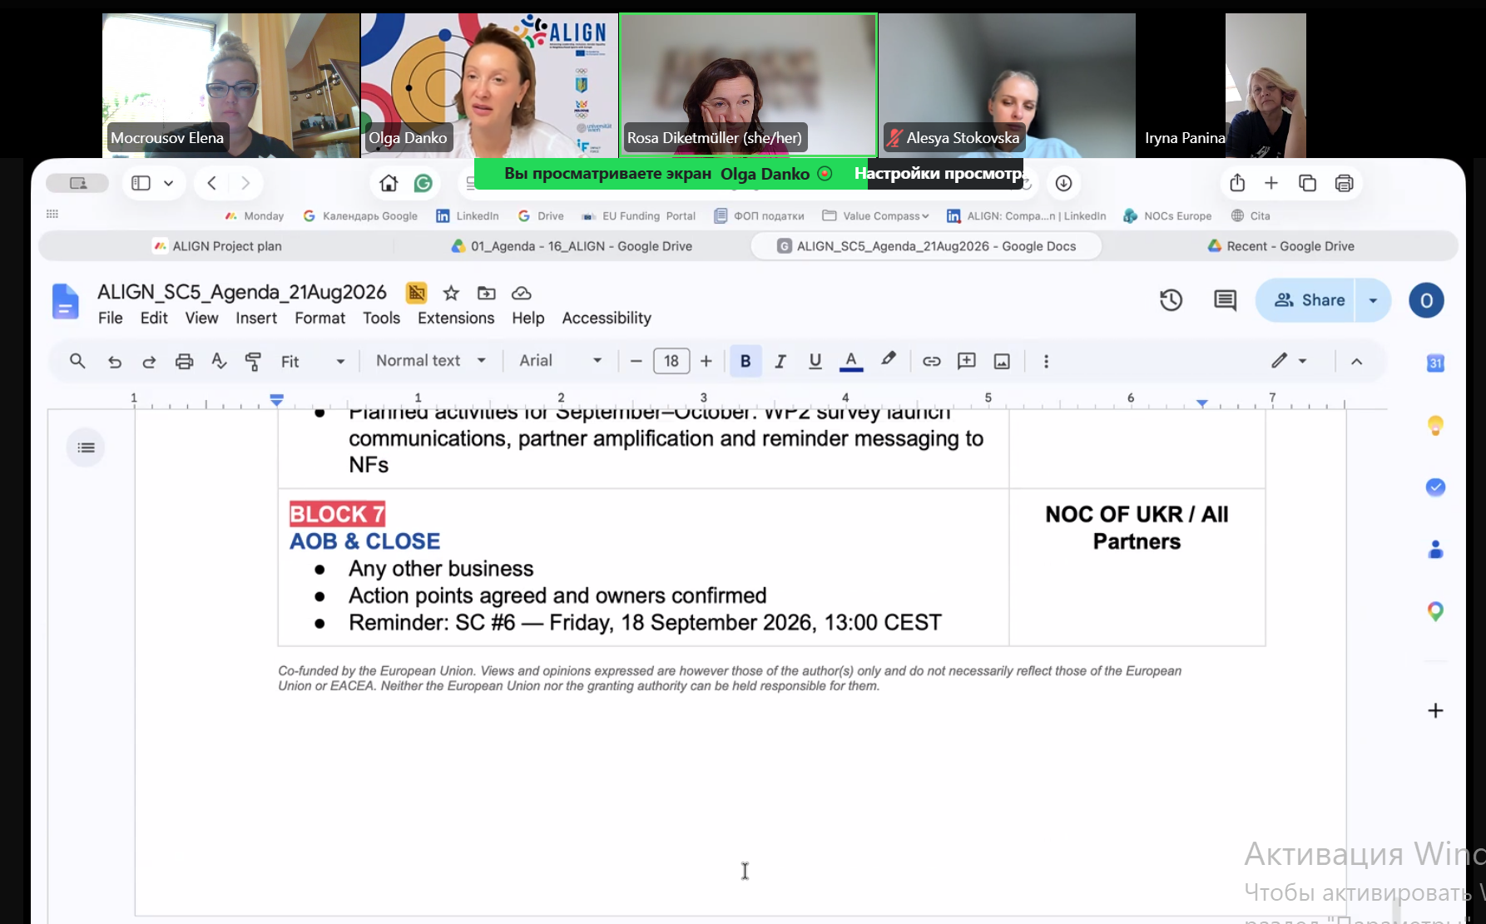
Task: Toggle bold formatting
Action: coord(745,361)
